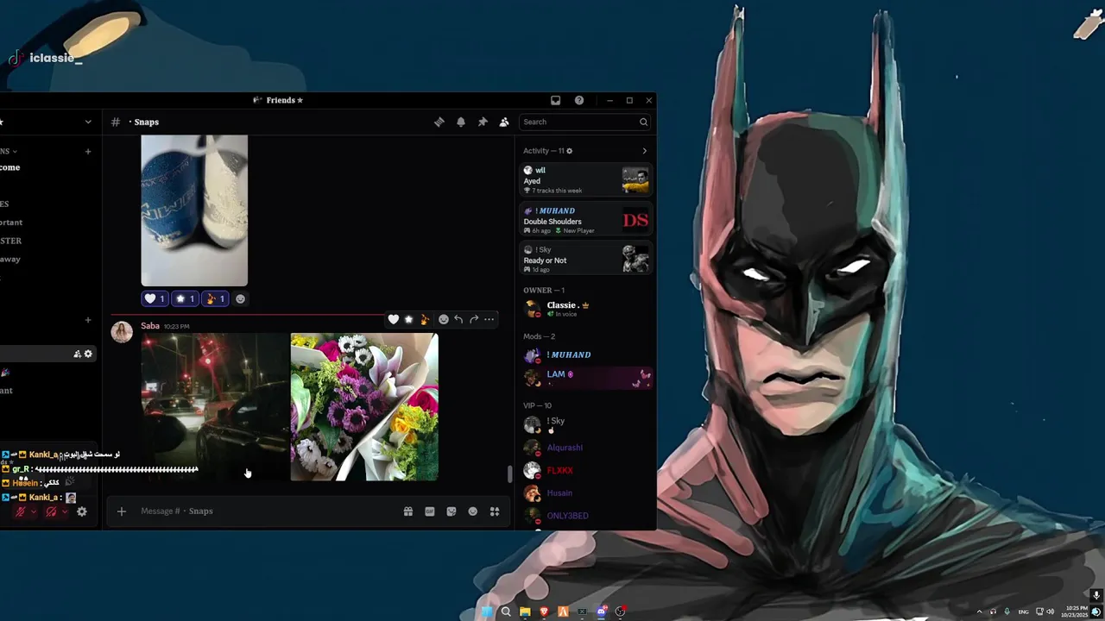
Task: Add reaction smiley under shoe image
Action: [241, 298]
